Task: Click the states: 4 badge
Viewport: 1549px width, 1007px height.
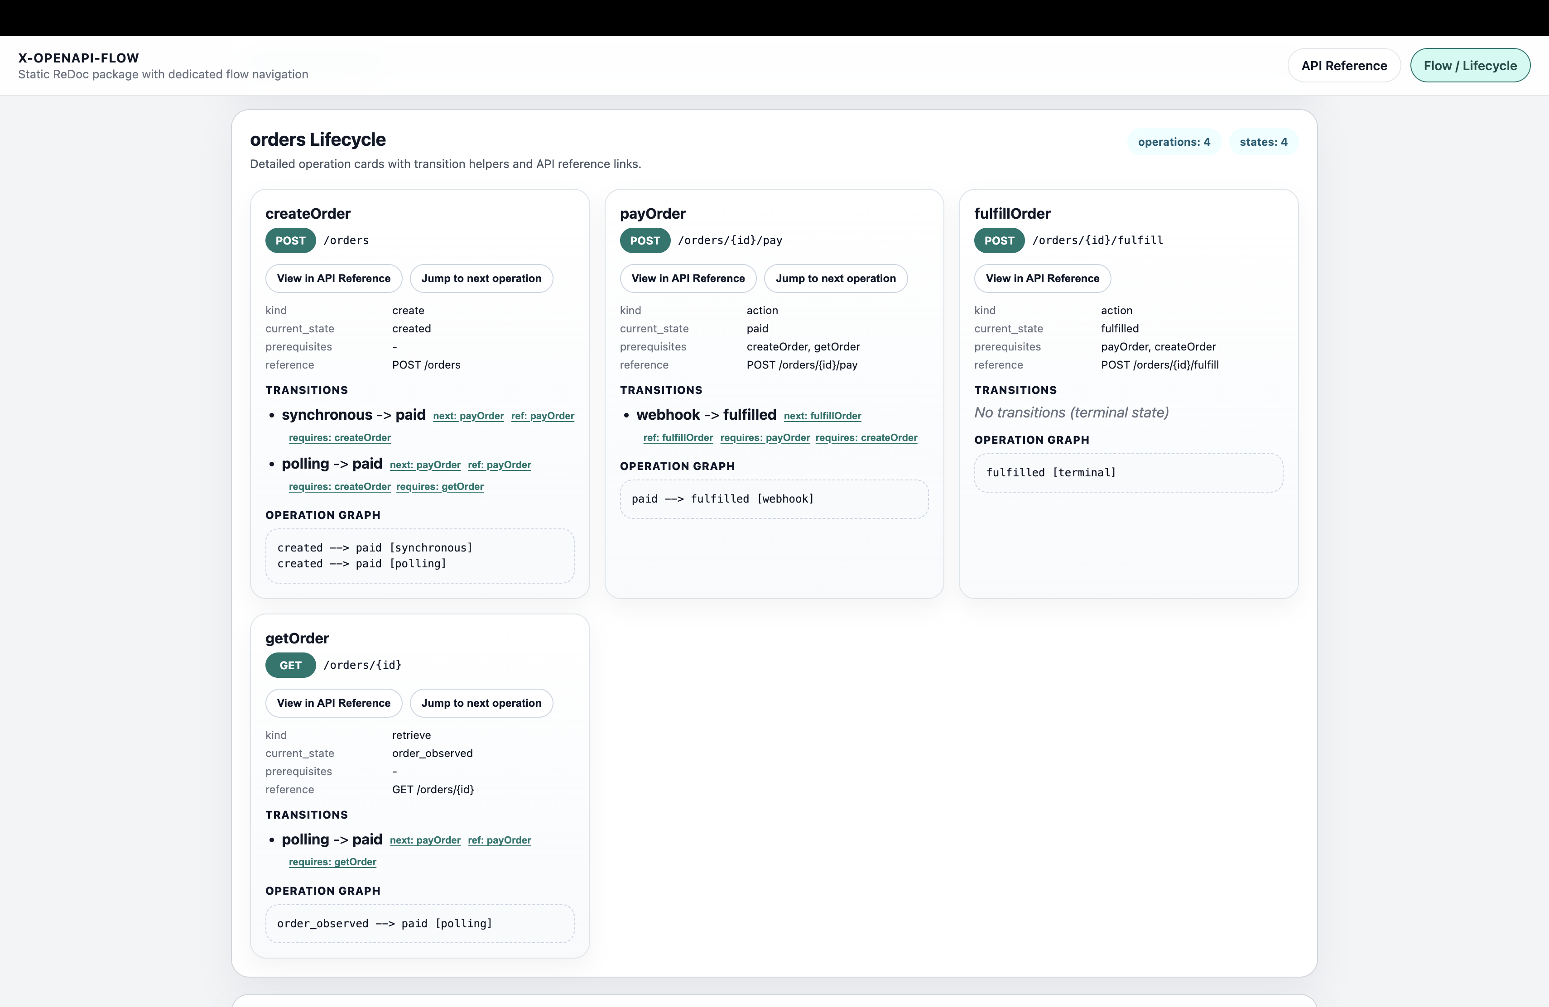Action: pyautogui.click(x=1263, y=142)
